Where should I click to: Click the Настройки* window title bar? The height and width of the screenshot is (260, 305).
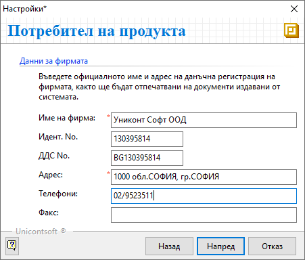tap(144, 9)
